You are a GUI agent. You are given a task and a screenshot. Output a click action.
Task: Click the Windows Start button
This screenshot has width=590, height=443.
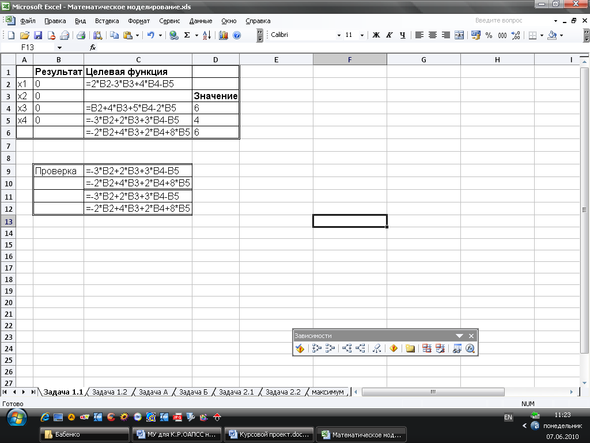click(x=17, y=418)
